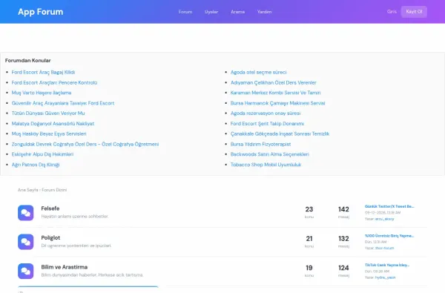The height and width of the screenshot is (293, 445).
Task: Open the Poliglot forum title
Action: click(x=50, y=237)
